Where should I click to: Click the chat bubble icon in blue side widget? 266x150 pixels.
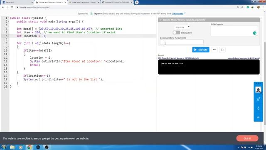click(258, 117)
